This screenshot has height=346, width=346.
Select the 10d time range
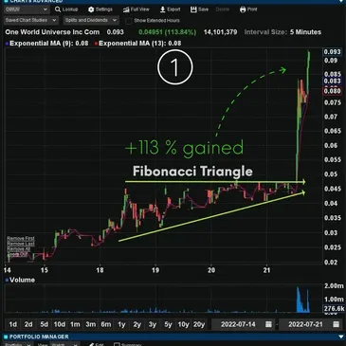tap(60, 324)
